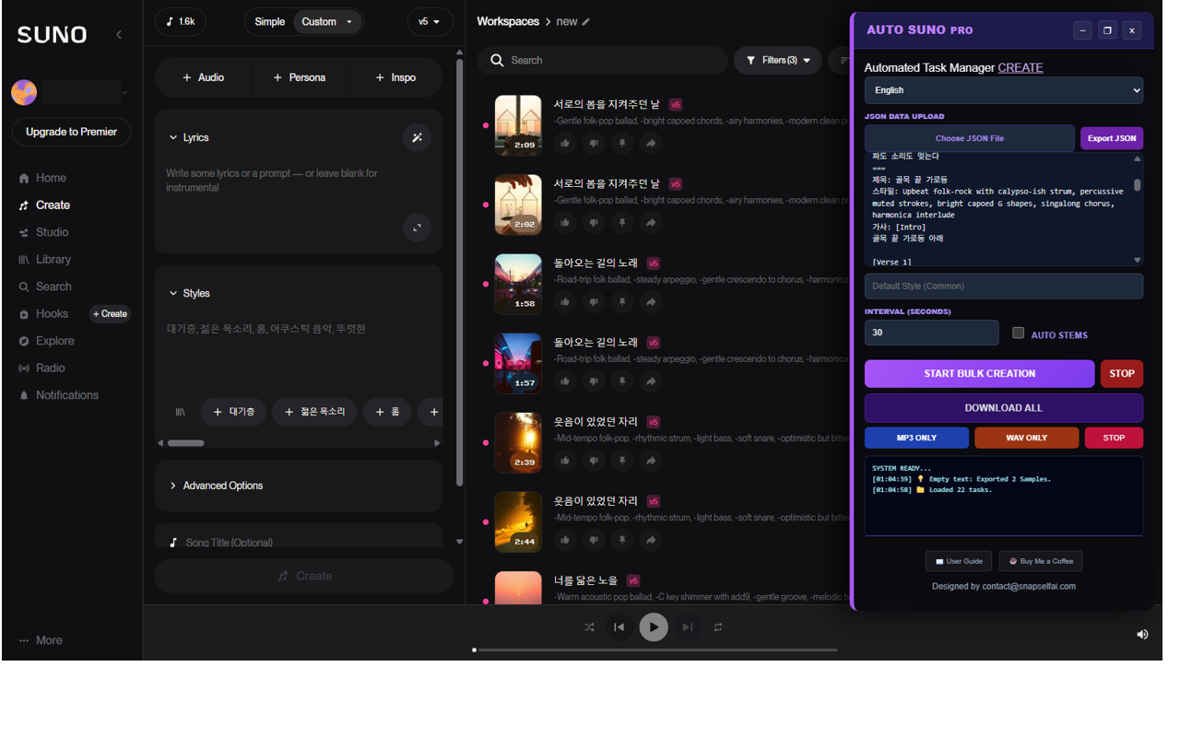Click the workspace Search field
This screenshot has width=1180, height=737.
602,60
